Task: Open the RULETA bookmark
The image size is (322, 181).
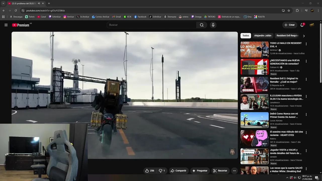Action: pos(259,17)
